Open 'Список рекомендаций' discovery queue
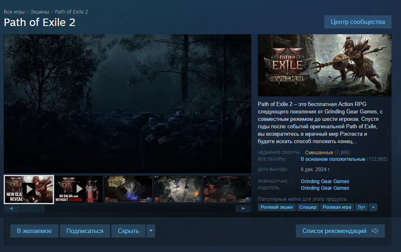The width and height of the screenshot is (401, 252). [x=340, y=231]
